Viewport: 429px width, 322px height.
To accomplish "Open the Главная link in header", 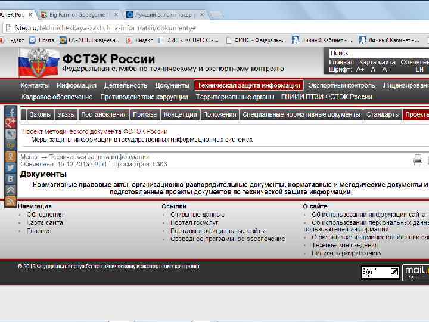I will coord(341,62).
